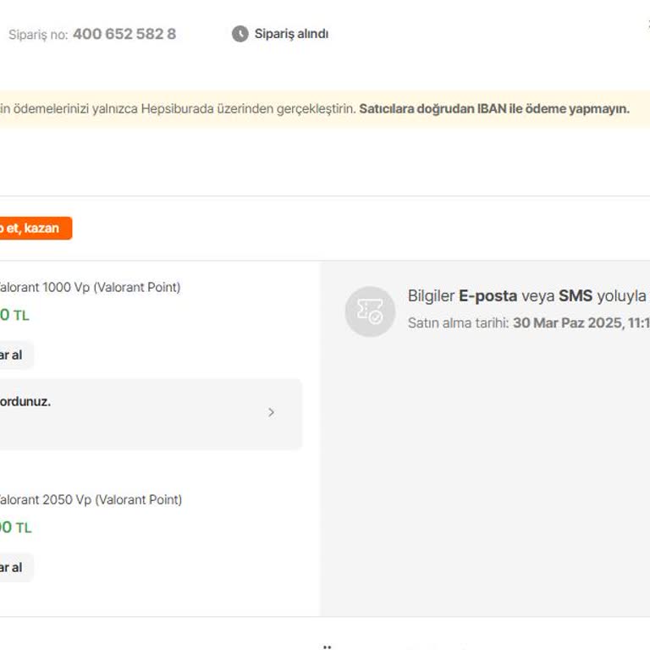
Task: Click the green price under Valorant 1000 Vp
Action: [x=14, y=315]
